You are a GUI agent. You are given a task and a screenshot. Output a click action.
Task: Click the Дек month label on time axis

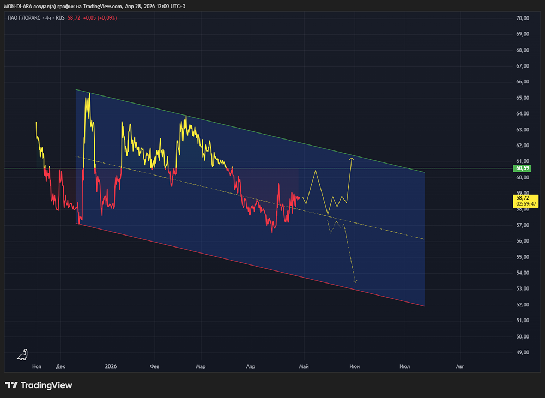[x=60, y=366]
